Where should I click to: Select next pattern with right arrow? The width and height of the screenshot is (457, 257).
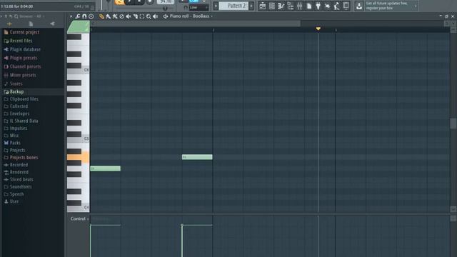251,6
